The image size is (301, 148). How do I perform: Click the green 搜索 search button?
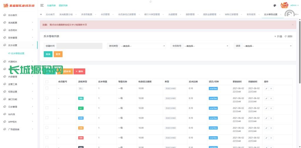pyautogui.click(x=48, y=54)
